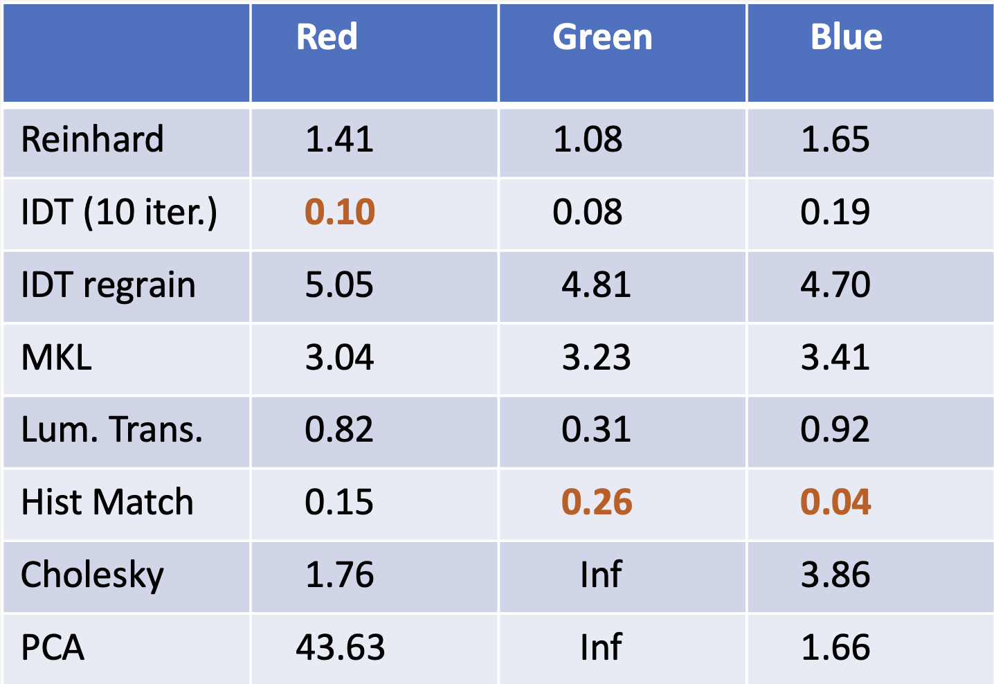Screen dimensions: 994x684
Task: Select the 5.05 value for IDT regrain
Action: click(339, 285)
